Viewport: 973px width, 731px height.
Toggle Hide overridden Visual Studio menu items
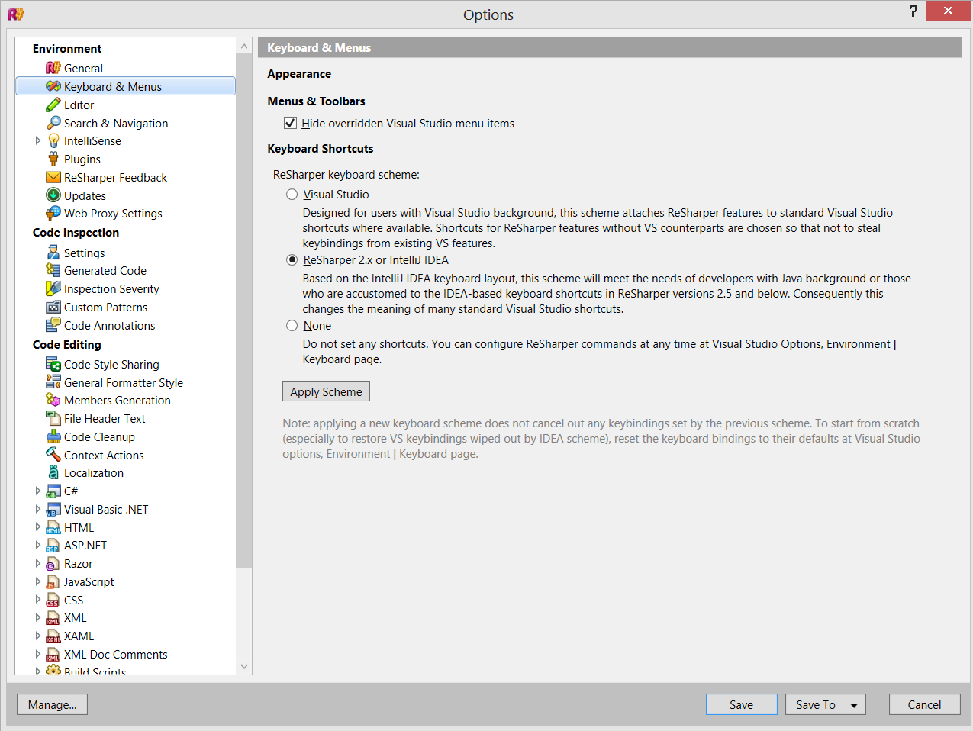point(290,123)
